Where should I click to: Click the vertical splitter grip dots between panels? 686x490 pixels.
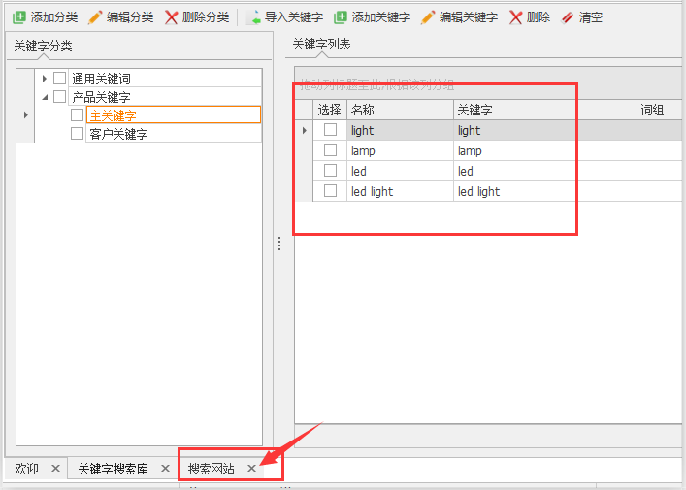[279, 244]
